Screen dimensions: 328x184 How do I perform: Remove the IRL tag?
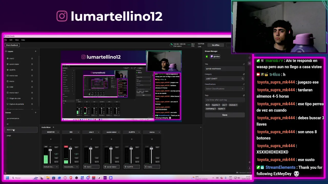pyautogui.click(x=209, y=105)
